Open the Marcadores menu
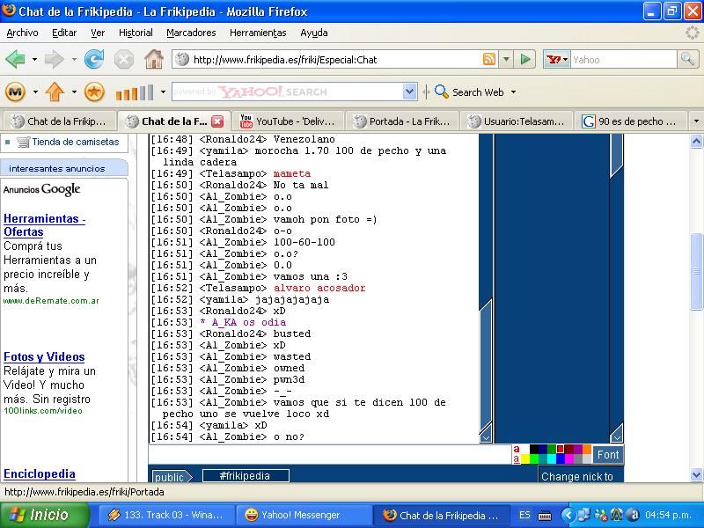Image resolution: width=704 pixels, height=528 pixels. [x=191, y=33]
